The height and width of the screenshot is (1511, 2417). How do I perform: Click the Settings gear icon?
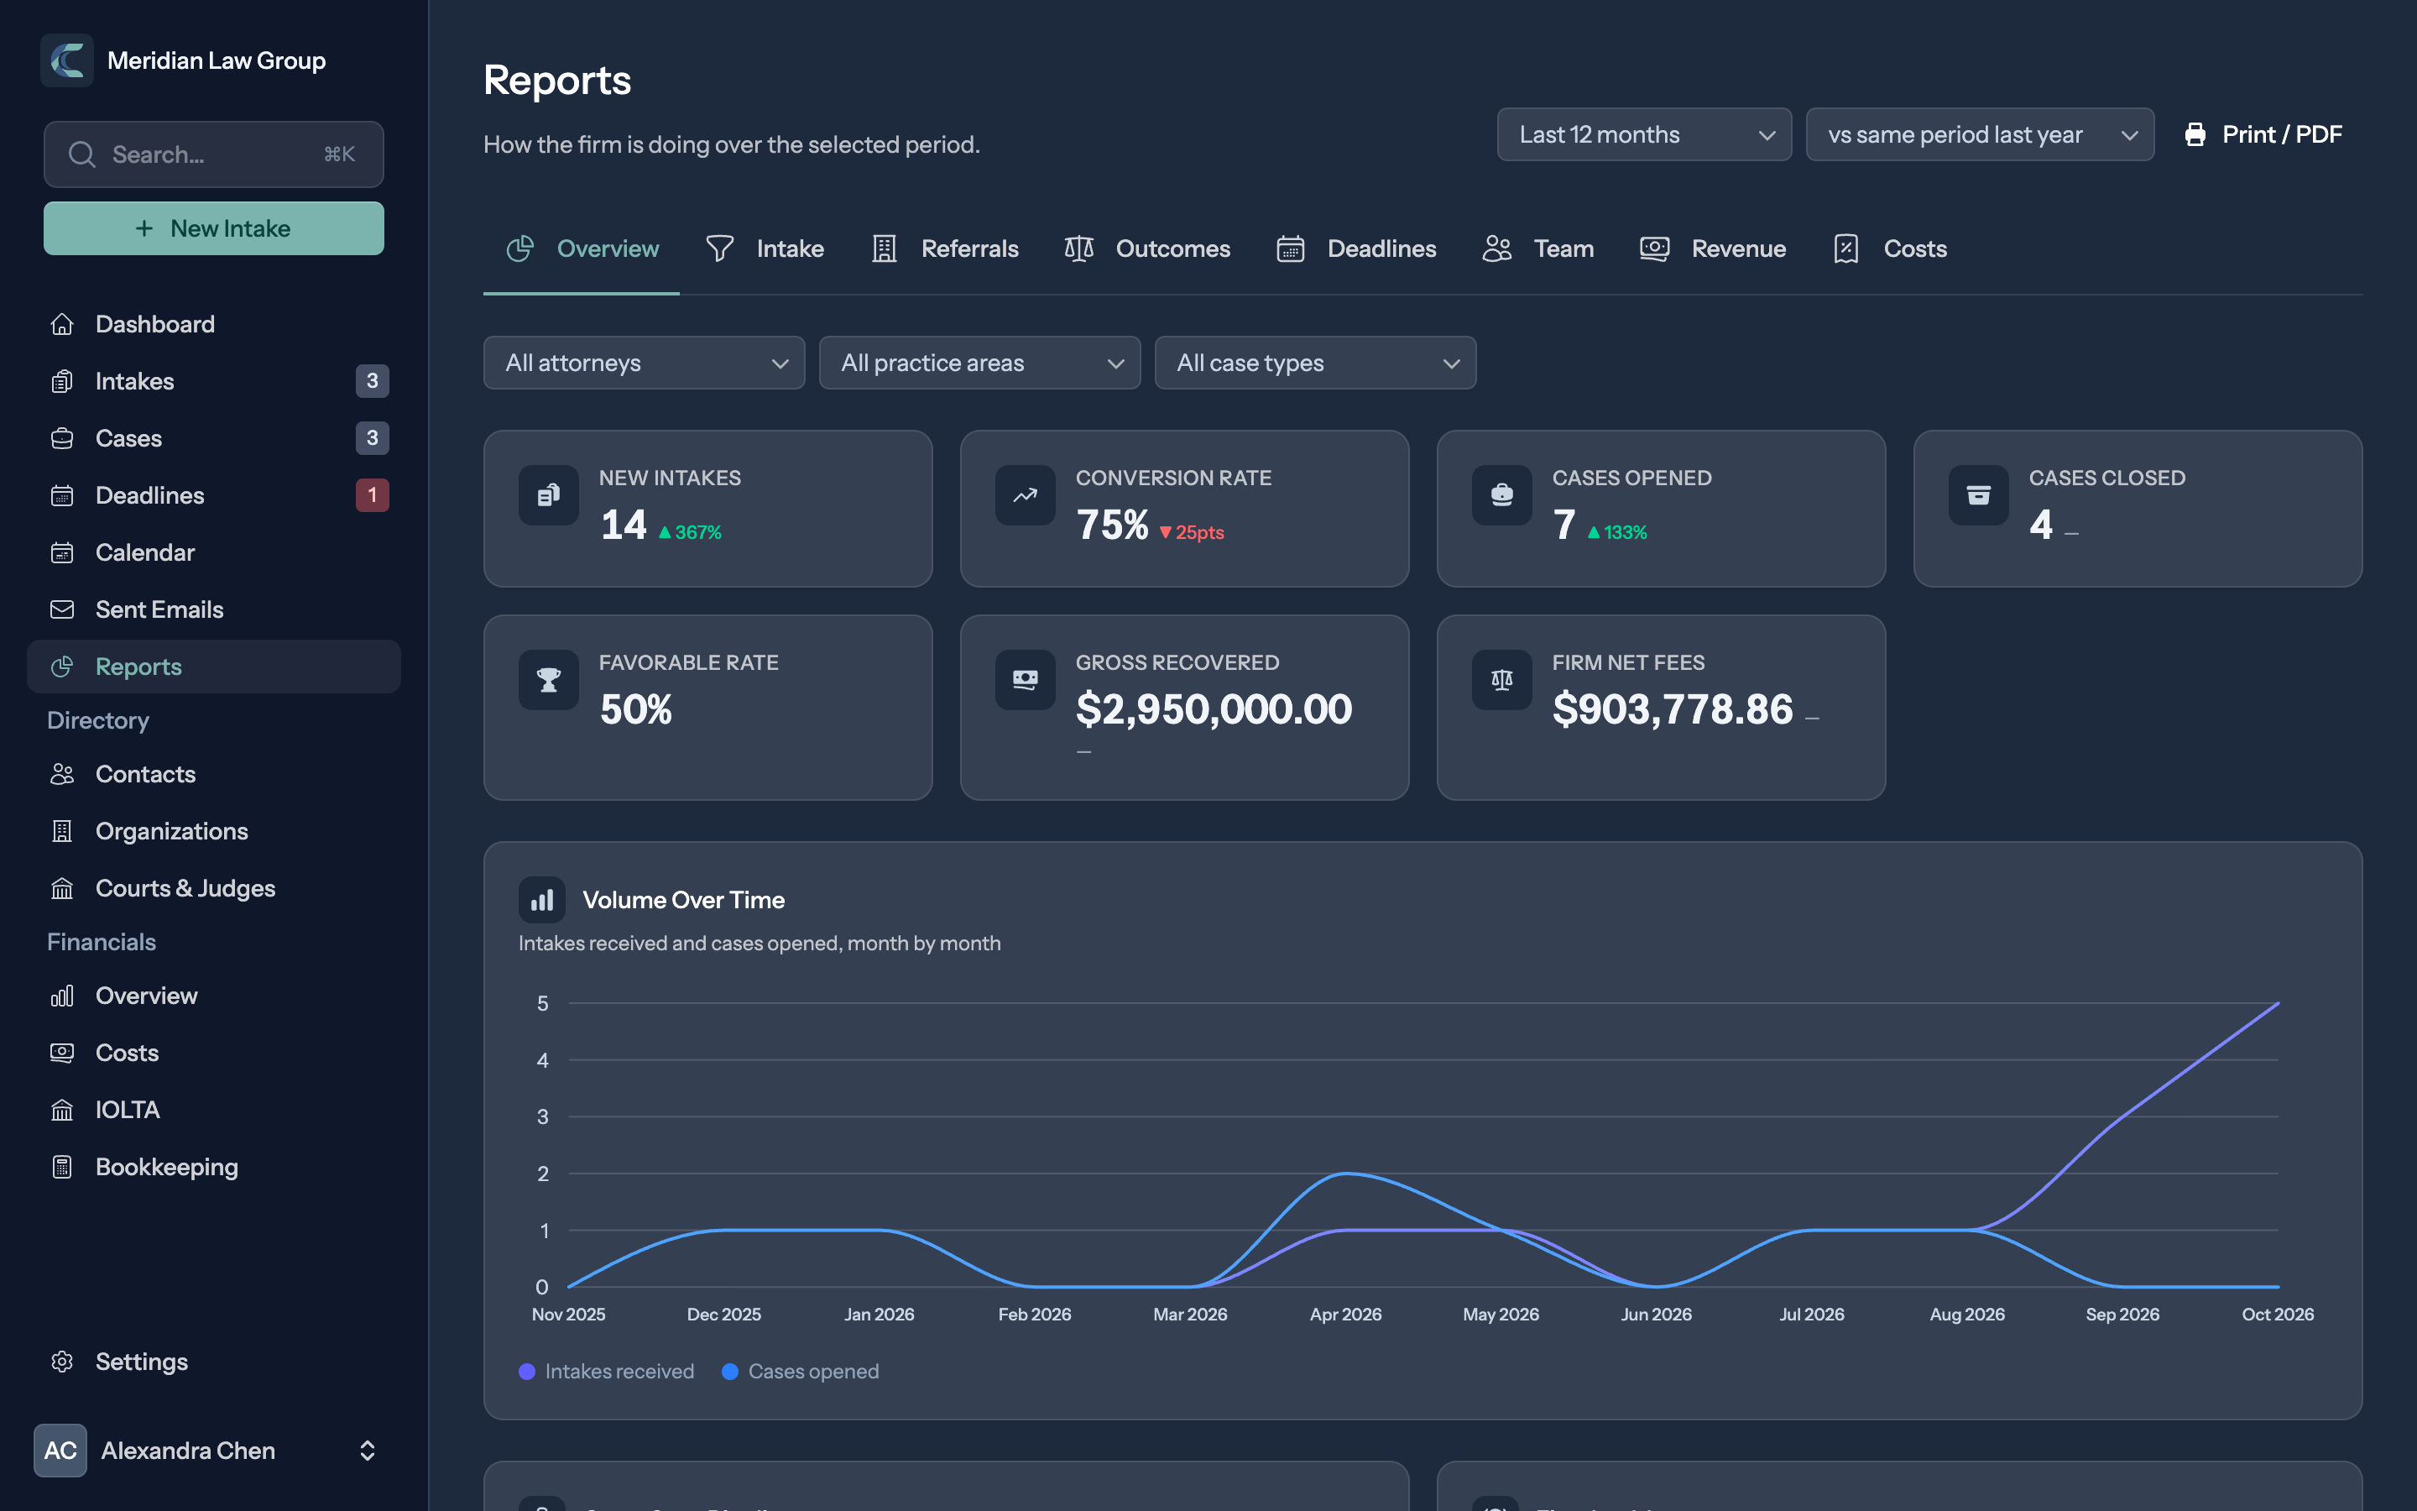click(62, 1362)
